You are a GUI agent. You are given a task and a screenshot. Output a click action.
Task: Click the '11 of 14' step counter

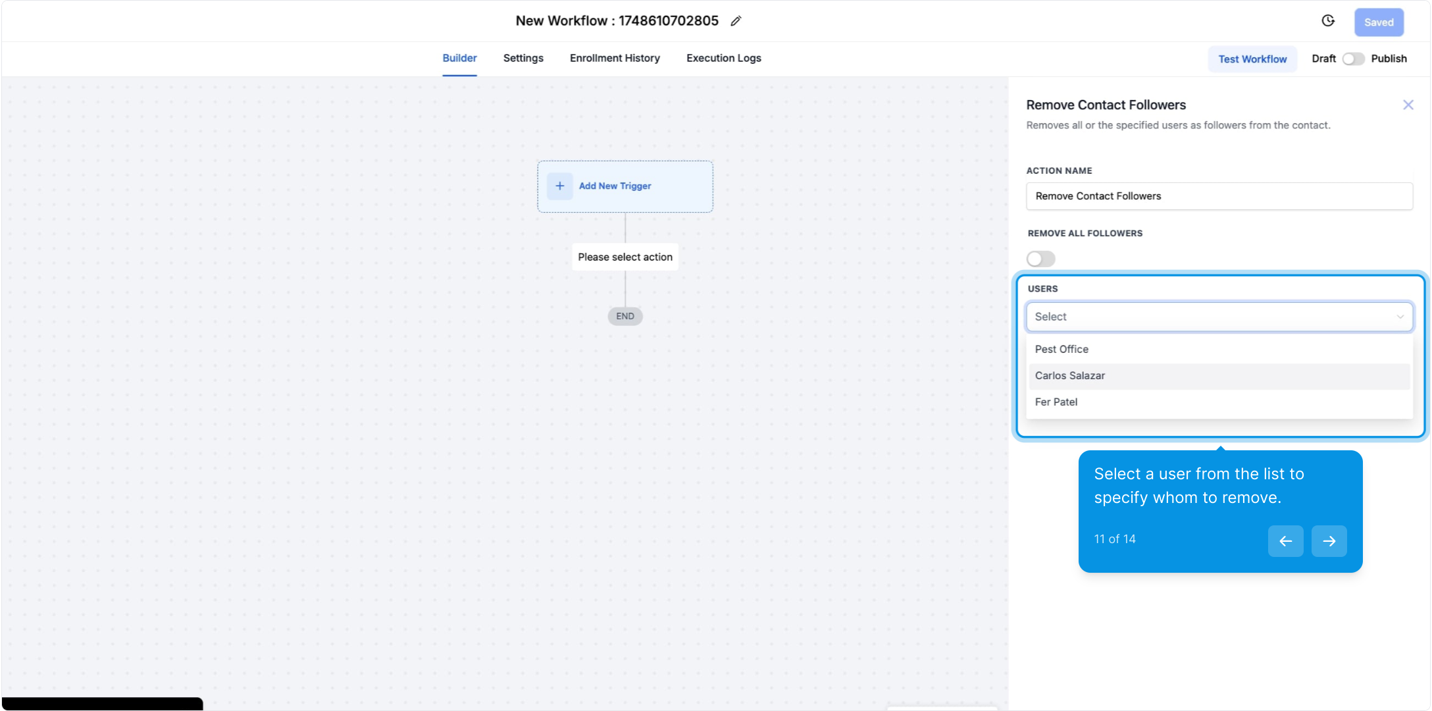click(x=1115, y=539)
